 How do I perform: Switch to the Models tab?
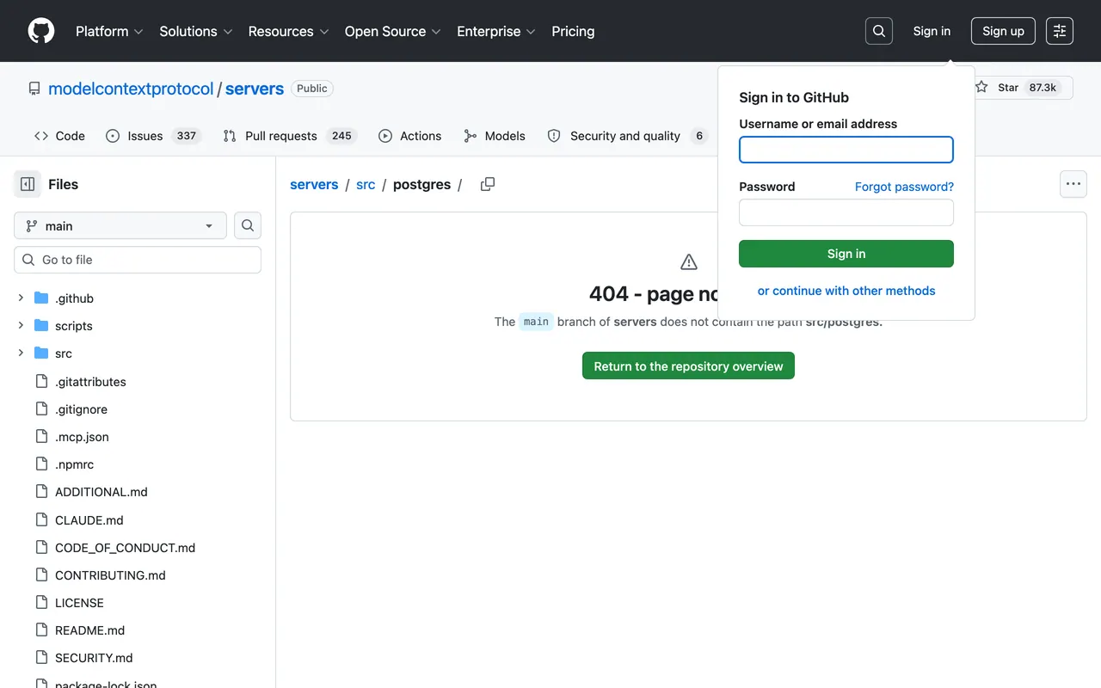coord(495,136)
